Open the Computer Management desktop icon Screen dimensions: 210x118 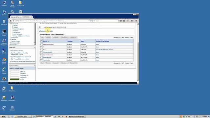click(4, 42)
